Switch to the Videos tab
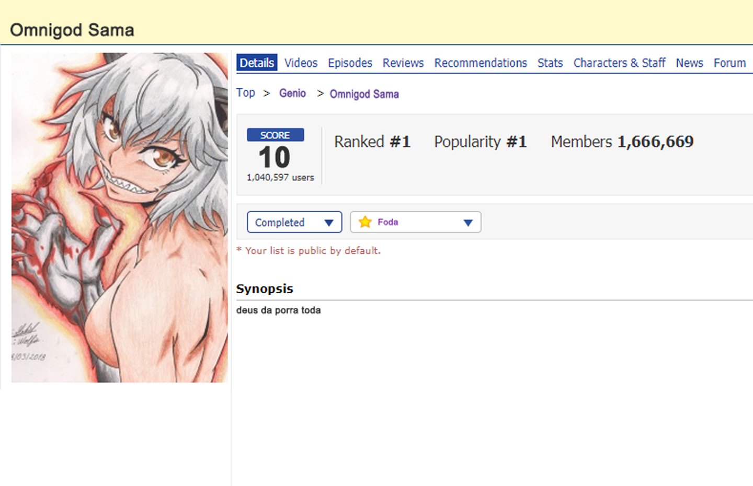Viewport: 753px width, 486px height. pyautogui.click(x=301, y=63)
